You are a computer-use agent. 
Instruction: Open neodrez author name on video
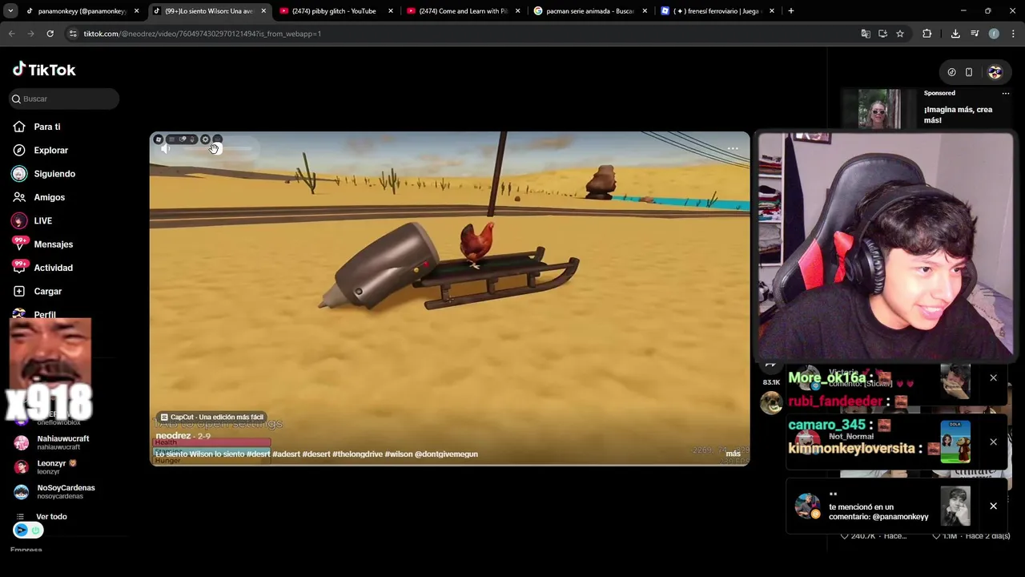(x=172, y=436)
